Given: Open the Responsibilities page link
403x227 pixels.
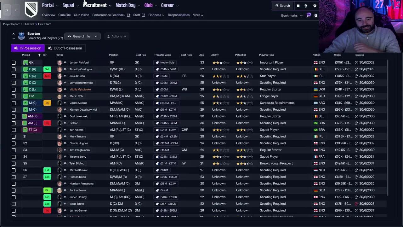Looking at the screenshot, I should (x=179, y=15).
